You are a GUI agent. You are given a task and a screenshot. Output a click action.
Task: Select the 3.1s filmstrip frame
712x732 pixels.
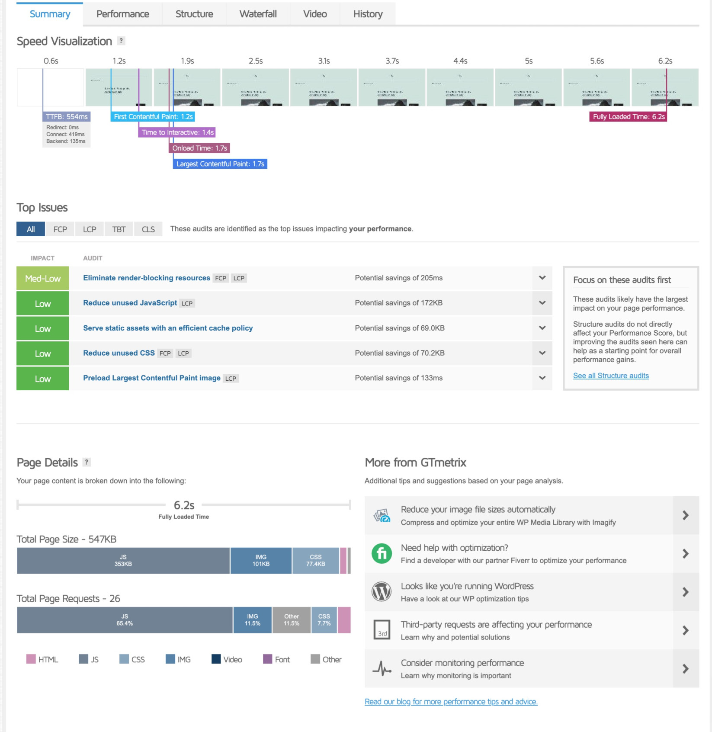click(x=324, y=87)
